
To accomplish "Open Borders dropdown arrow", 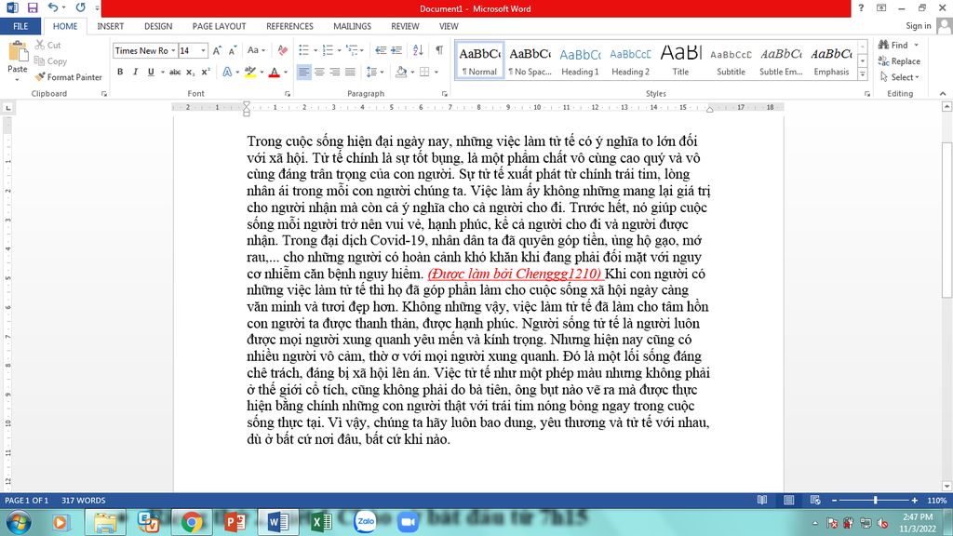I will point(436,73).
